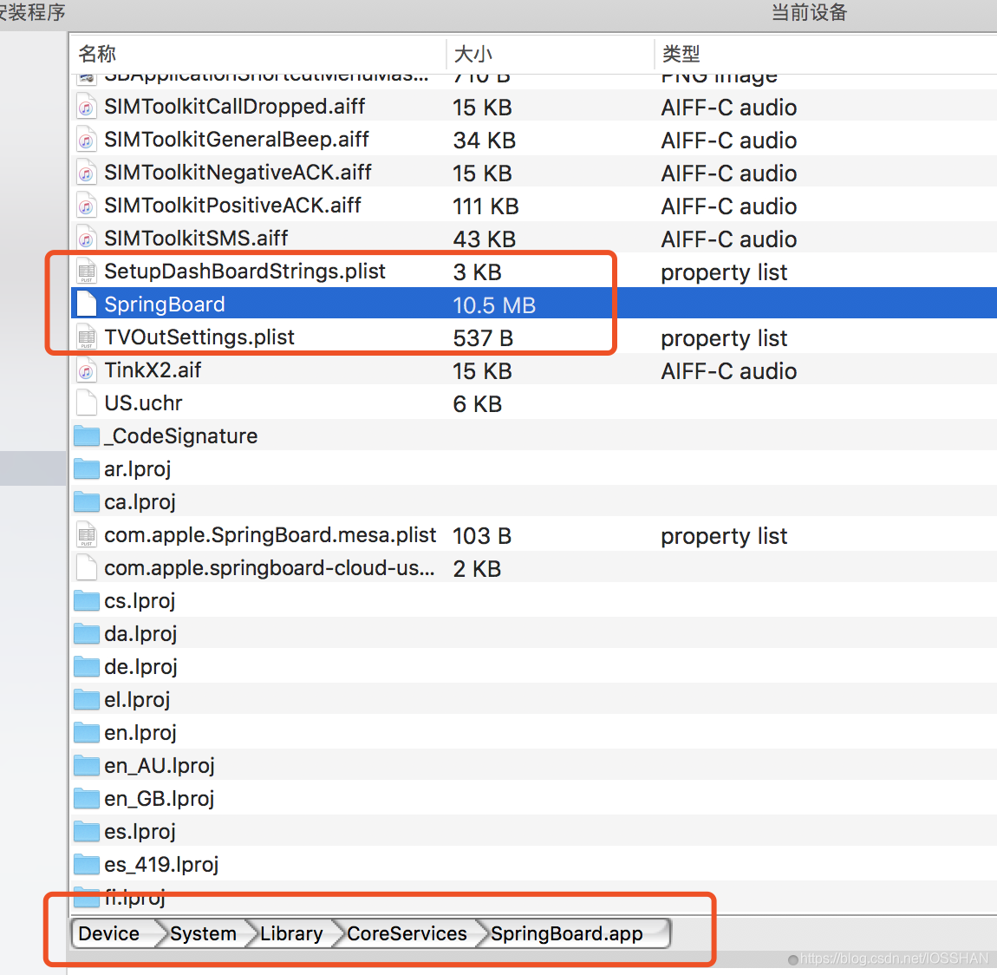
Task: Click the SIMToolkitNegativeACK.aiff audio file icon
Action: point(86,173)
